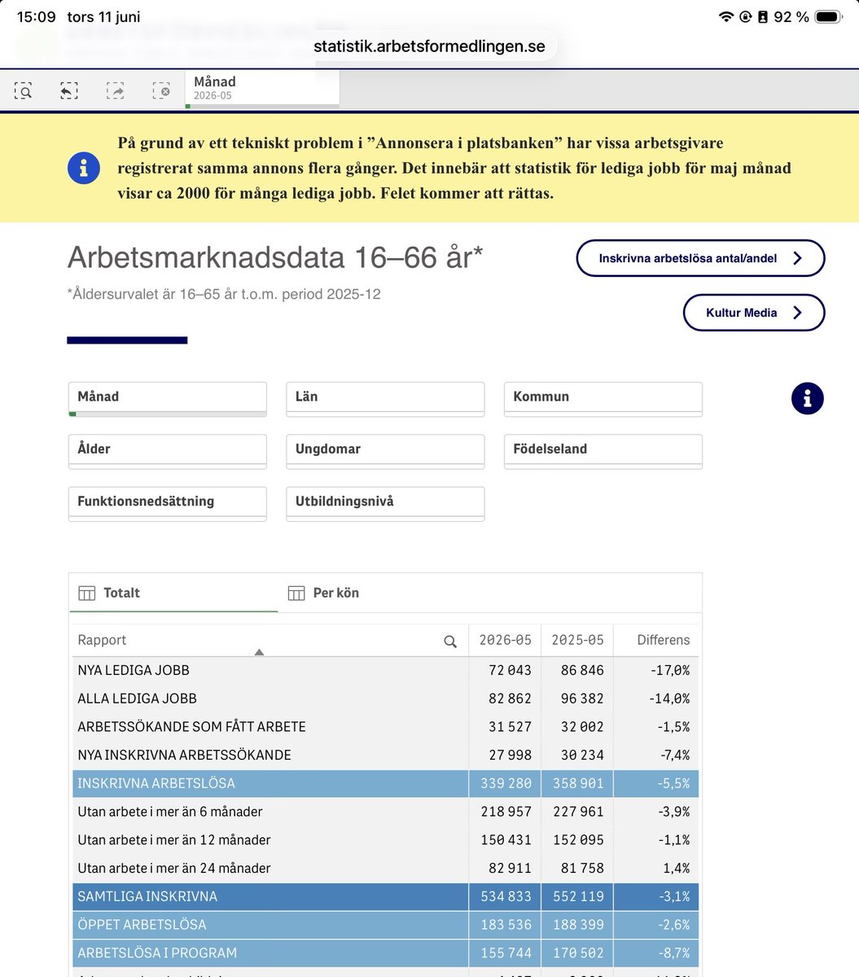859x977 pixels.
Task: Clear all selections icon
Action: (x=161, y=91)
